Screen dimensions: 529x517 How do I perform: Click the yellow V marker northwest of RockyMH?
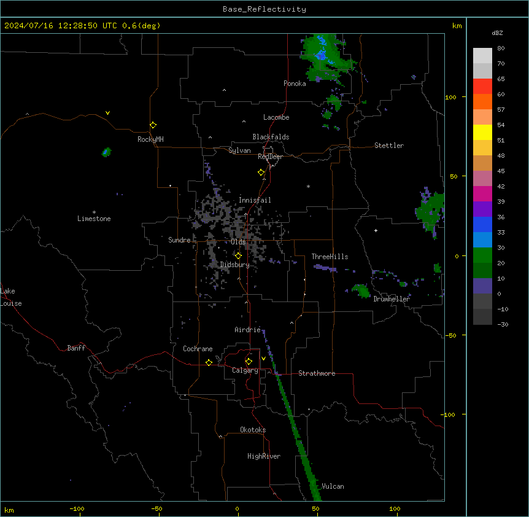coord(107,113)
